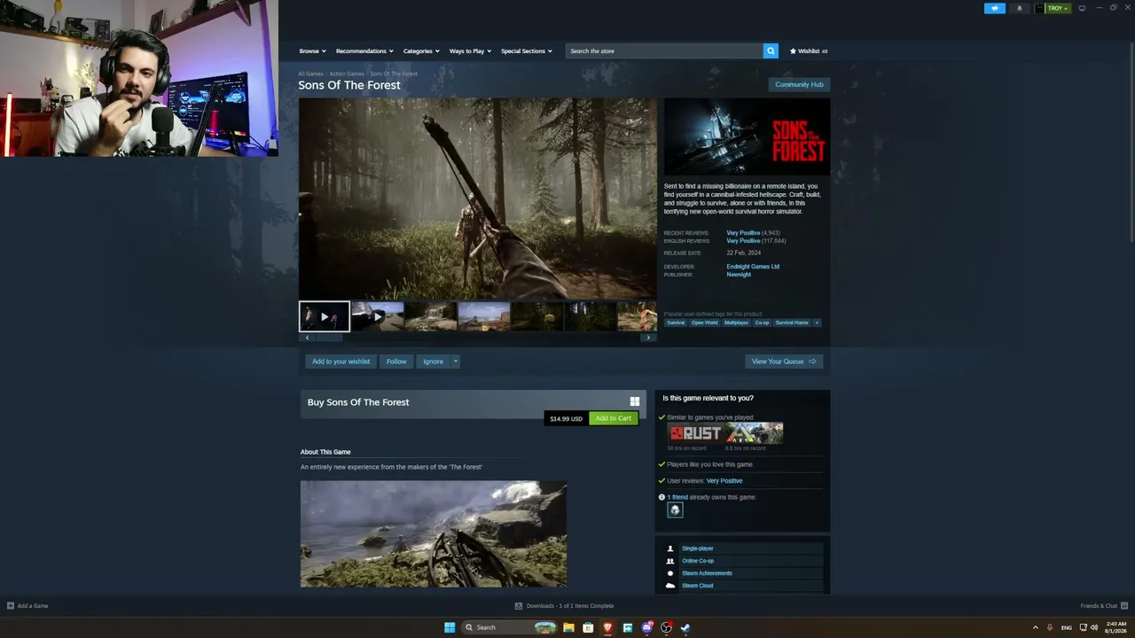Image resolution: width=1135 pixels, height=638 pixels.
Task: Click the user reviews Very Positive link
Action: click(x=724, y=481)
